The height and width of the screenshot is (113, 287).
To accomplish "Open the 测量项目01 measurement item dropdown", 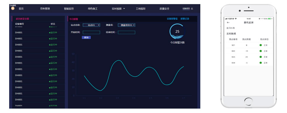I will [126, 25].
